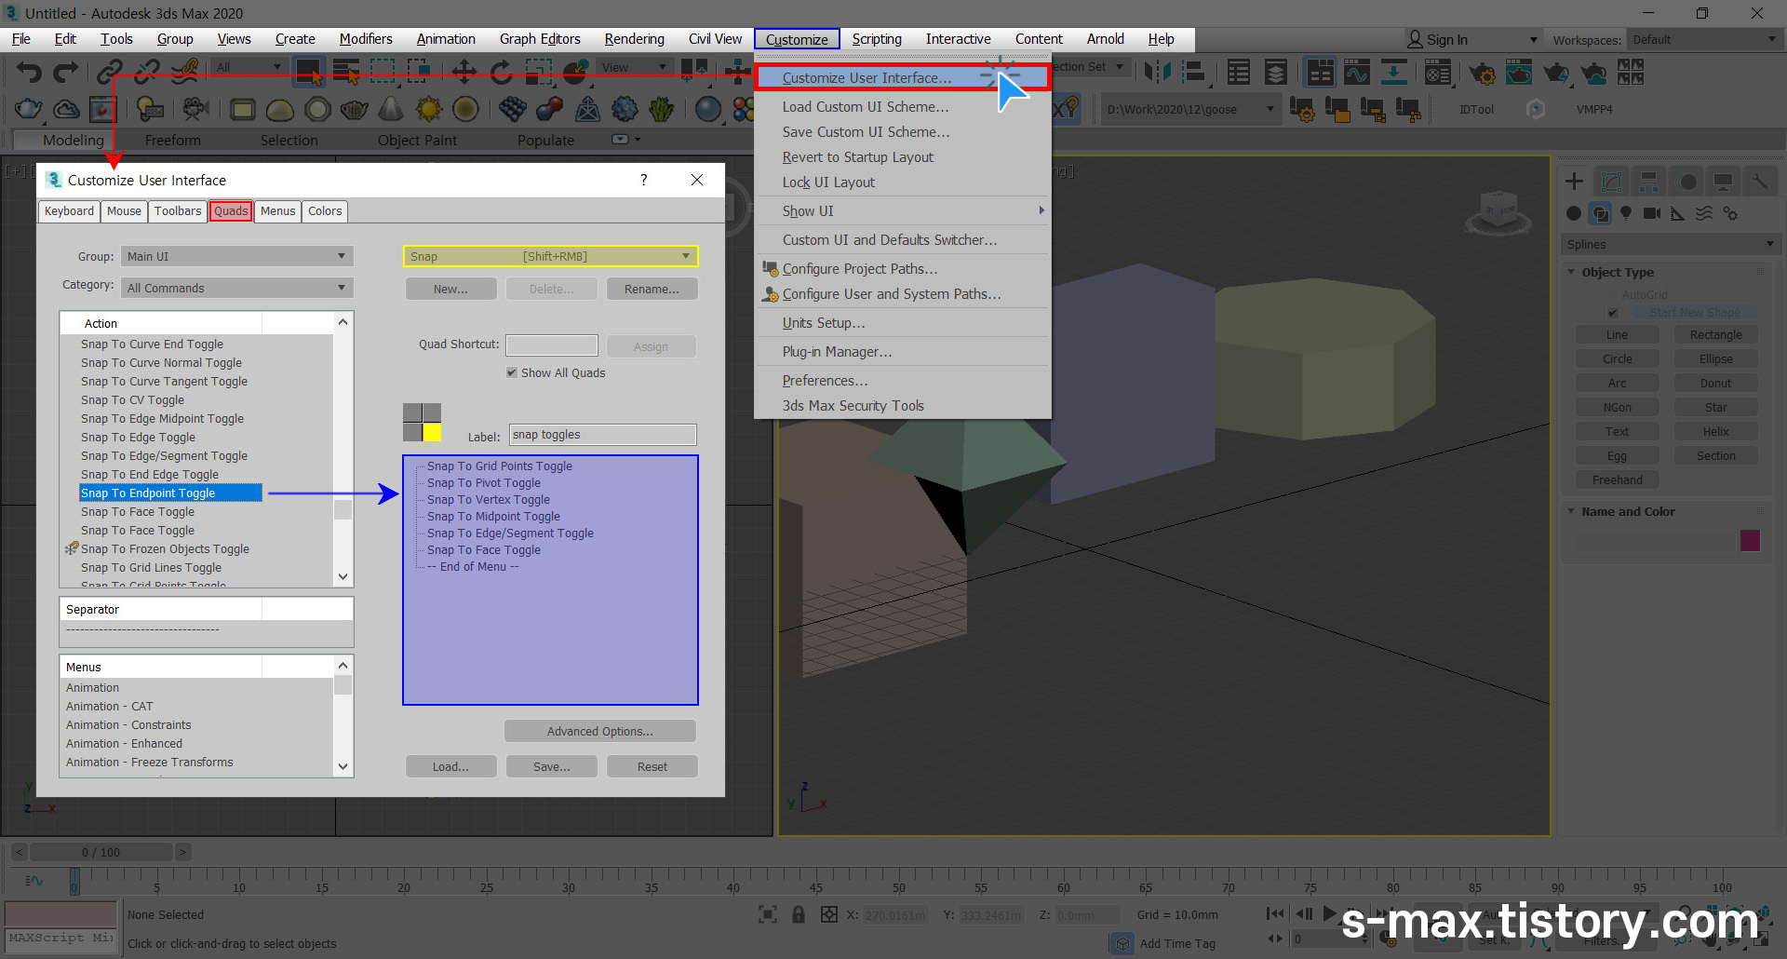1787x959 pixels.
Task: Click the Save... button in dialog
Action: pos(551,767)
